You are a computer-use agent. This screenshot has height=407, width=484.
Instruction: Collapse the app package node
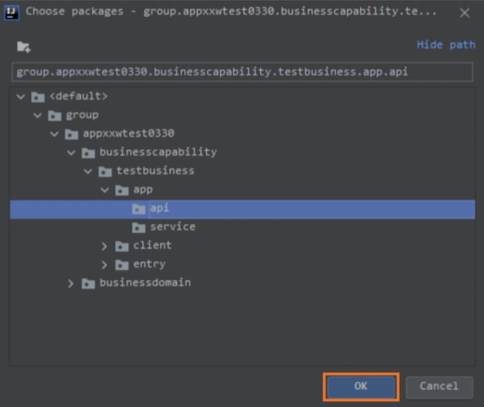105,190
